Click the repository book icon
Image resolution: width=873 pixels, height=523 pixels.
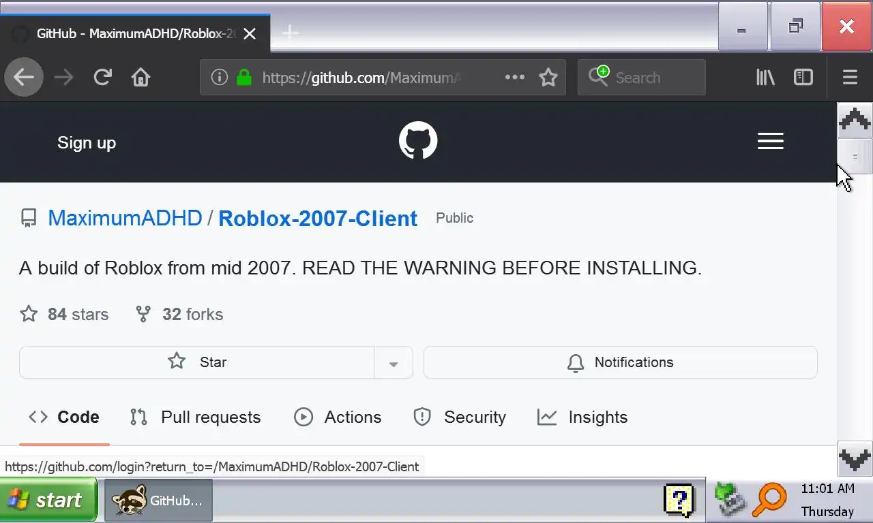coord(29,218)
